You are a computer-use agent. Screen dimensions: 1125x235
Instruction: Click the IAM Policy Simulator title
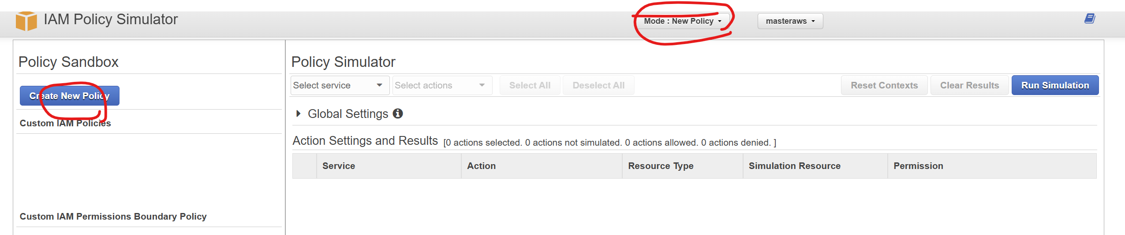point(111,19)
